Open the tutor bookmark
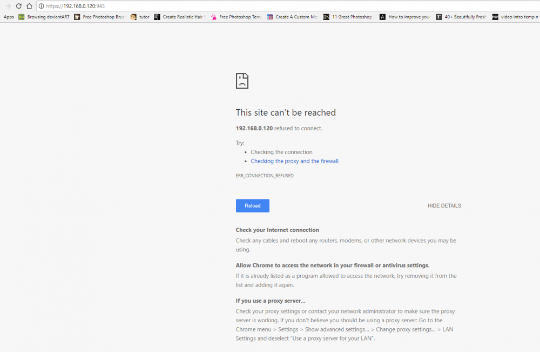The image size is (540, 352). click(144, 17)
